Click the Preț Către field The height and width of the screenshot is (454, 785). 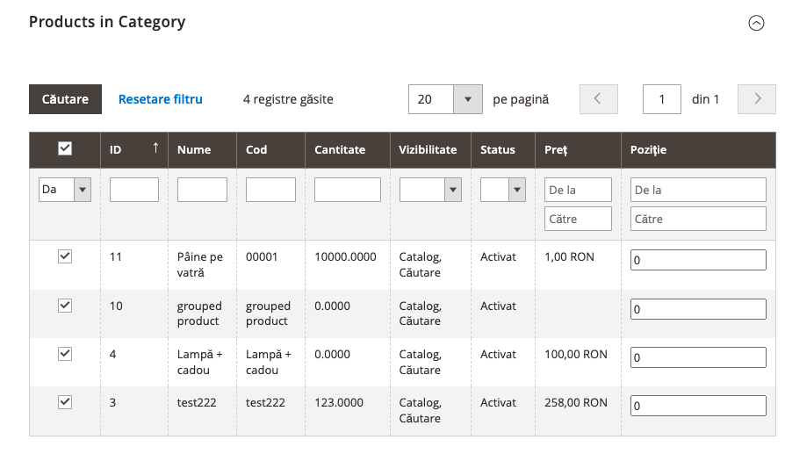[579, 219]
